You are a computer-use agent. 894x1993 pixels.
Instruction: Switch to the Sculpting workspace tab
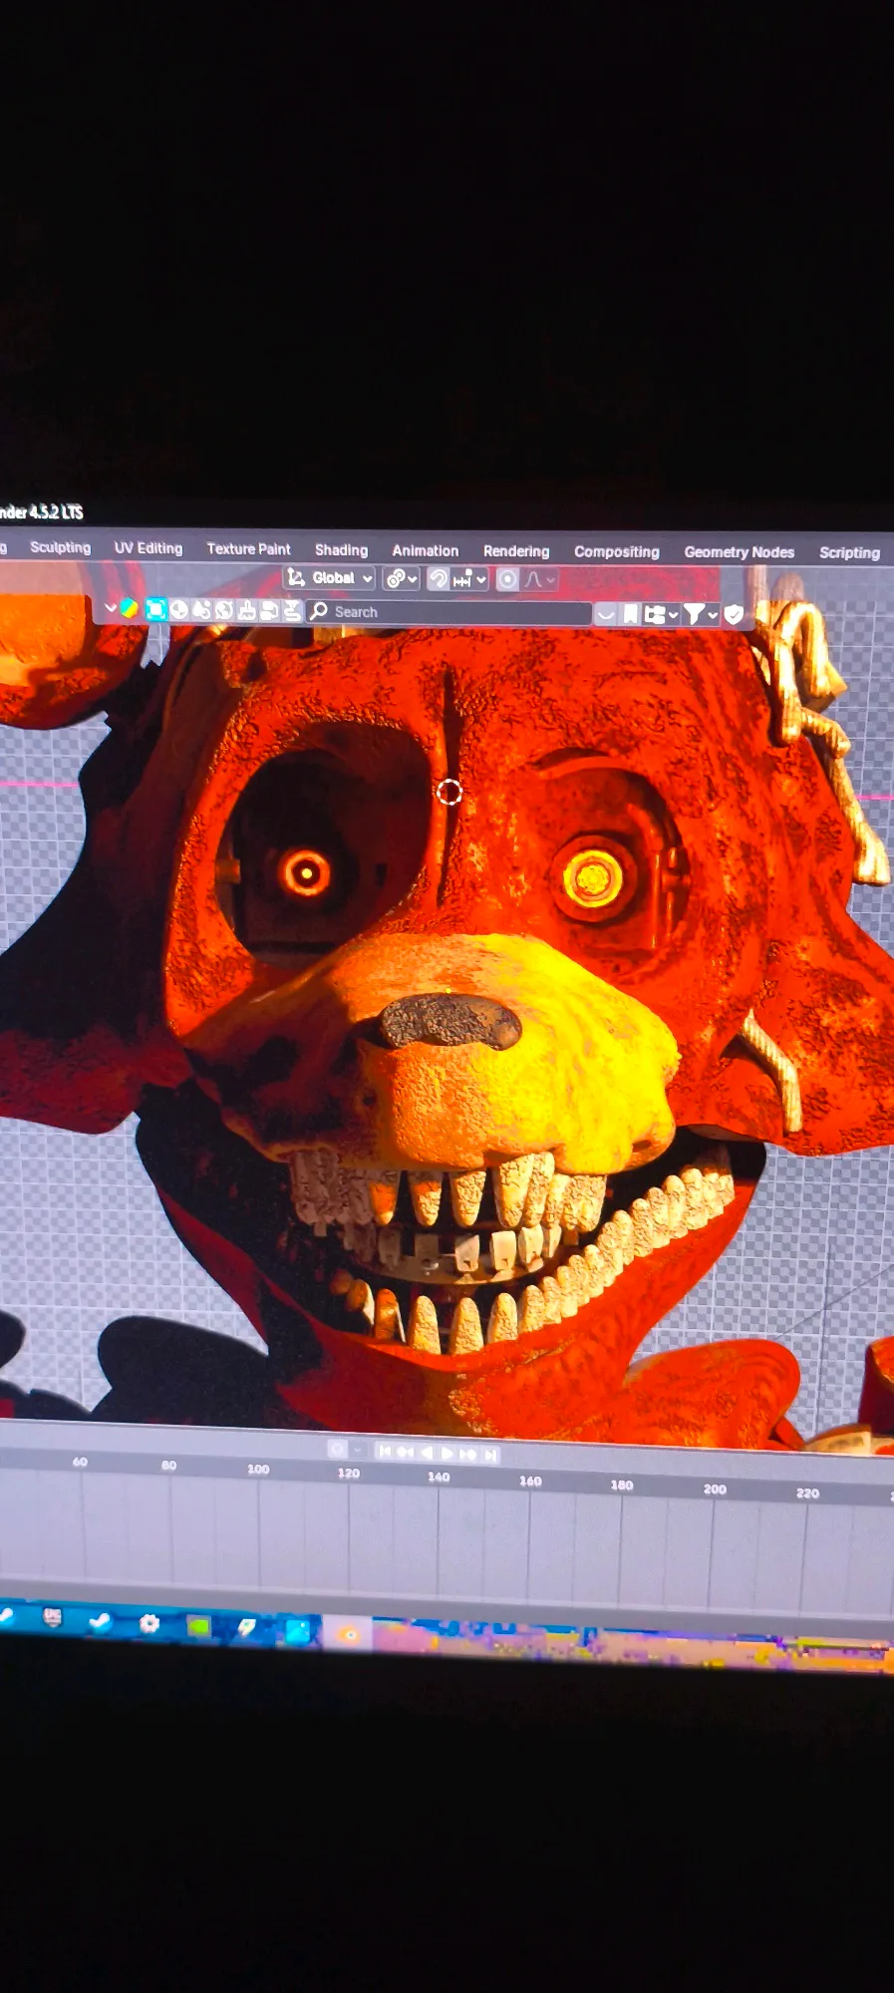coord(60,547)
